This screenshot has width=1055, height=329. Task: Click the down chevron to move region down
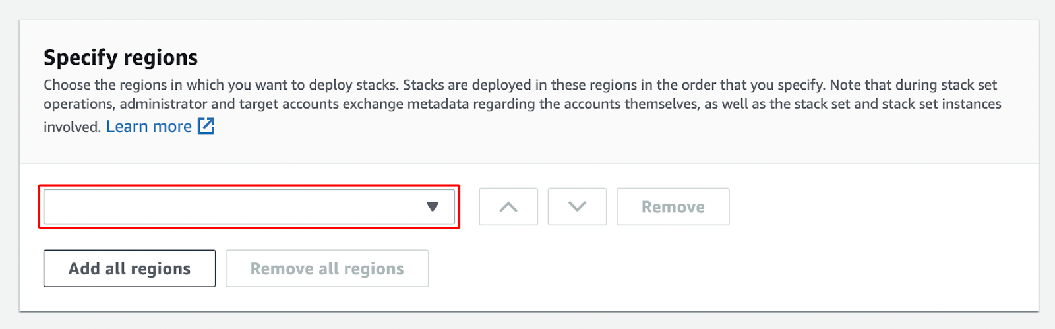click(x=577, y=207)
